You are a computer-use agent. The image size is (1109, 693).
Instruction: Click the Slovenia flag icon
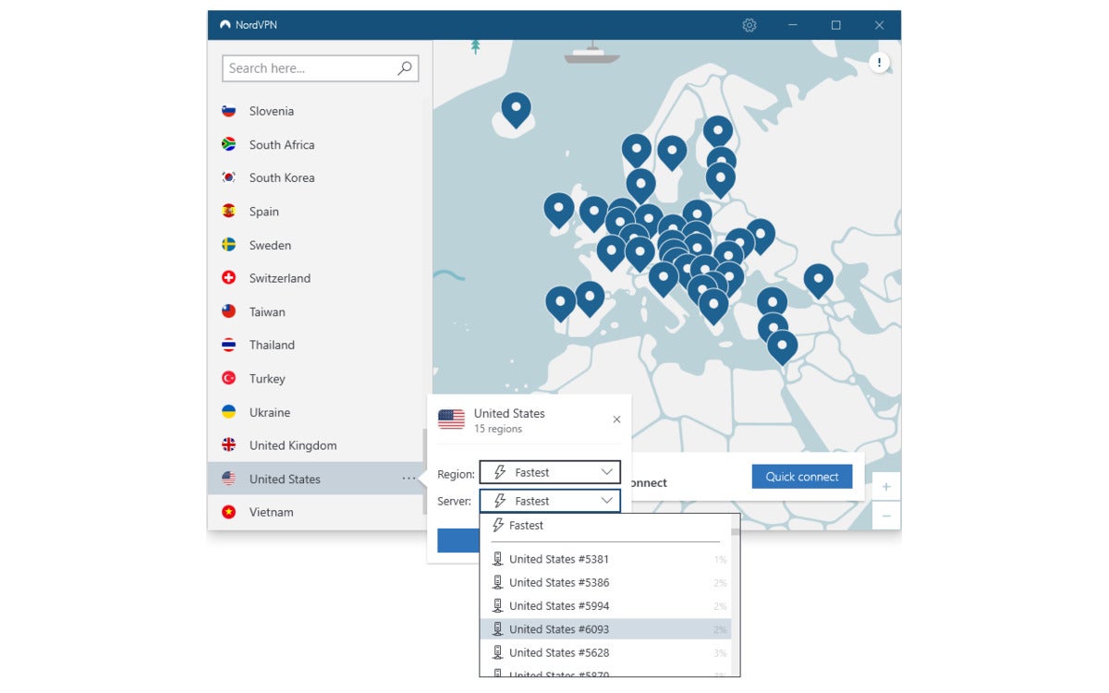[229, 111]
